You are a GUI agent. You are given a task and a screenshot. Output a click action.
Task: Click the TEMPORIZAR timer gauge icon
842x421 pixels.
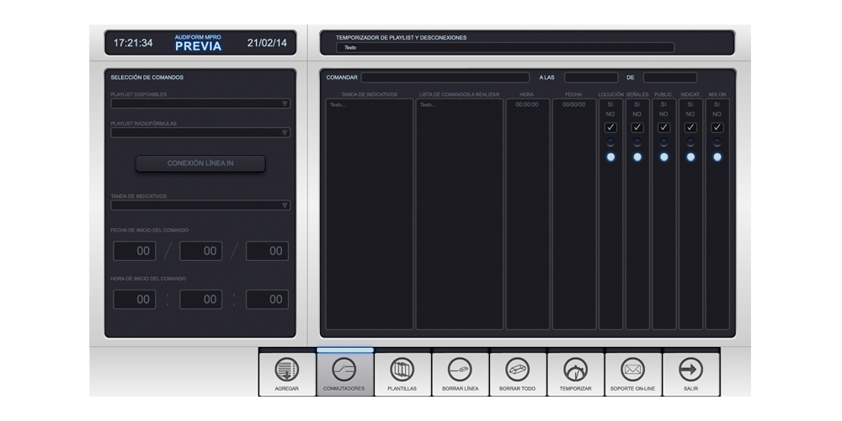(575, 370)
